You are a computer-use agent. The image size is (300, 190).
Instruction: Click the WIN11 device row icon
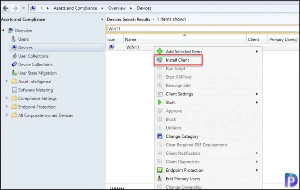tap(111, 47)
